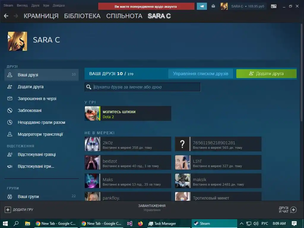
Task: Open File Explorer from the taskbar
Action: point(27,224)
